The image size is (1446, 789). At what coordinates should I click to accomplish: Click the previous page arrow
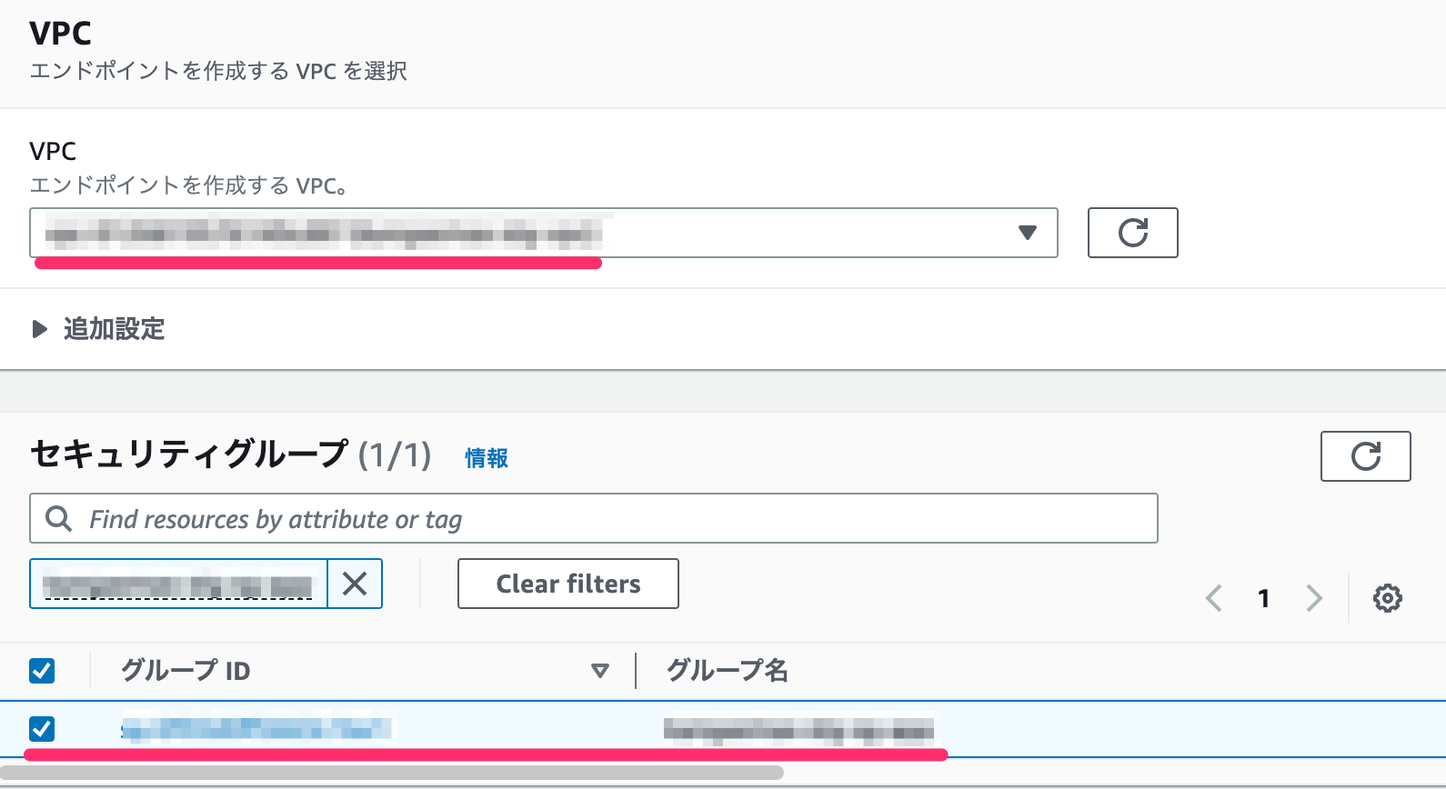click(1214, 598)
